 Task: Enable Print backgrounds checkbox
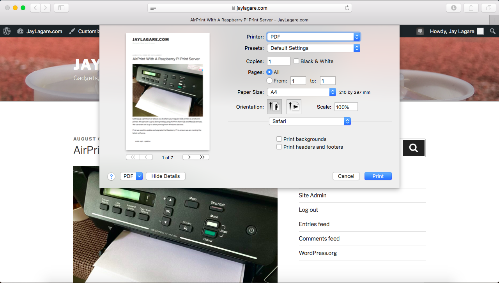(x=279, y=139)
